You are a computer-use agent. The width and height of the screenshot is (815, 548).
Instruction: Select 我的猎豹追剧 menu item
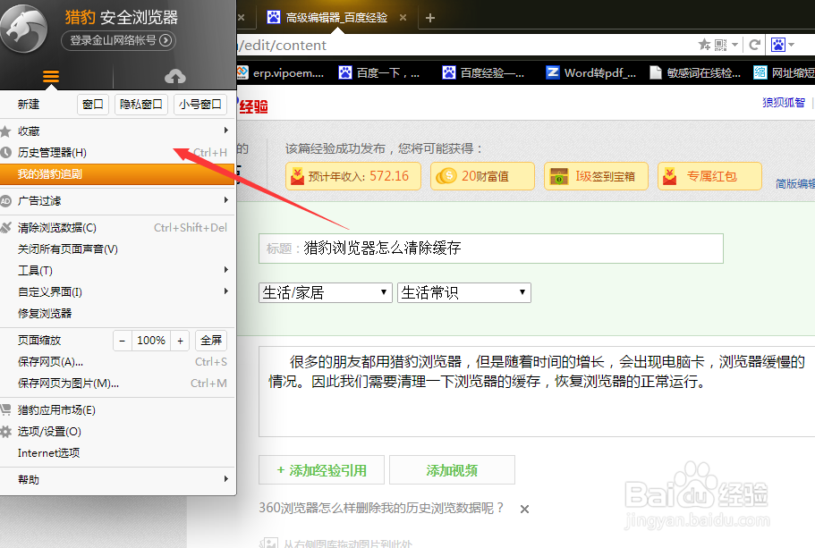pos(117,174)
